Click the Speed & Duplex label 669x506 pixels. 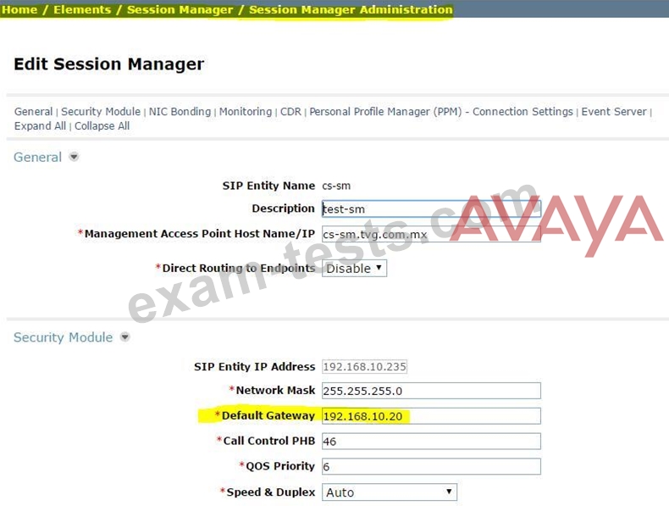coord(270,492)
